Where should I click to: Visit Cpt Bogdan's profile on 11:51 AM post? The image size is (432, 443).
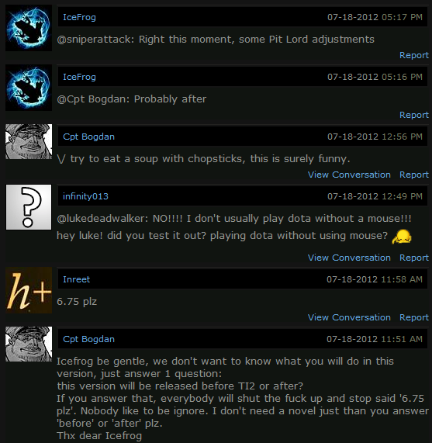click(88, 339)
